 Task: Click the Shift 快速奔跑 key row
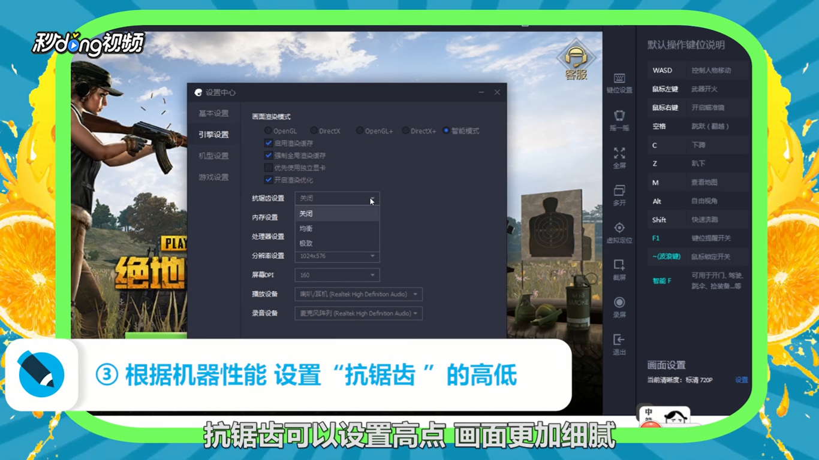point(698,219)
